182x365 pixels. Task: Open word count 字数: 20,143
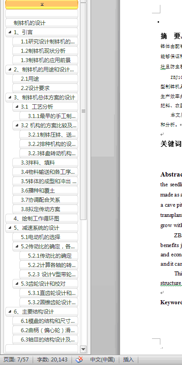click(x=52, y=360)
